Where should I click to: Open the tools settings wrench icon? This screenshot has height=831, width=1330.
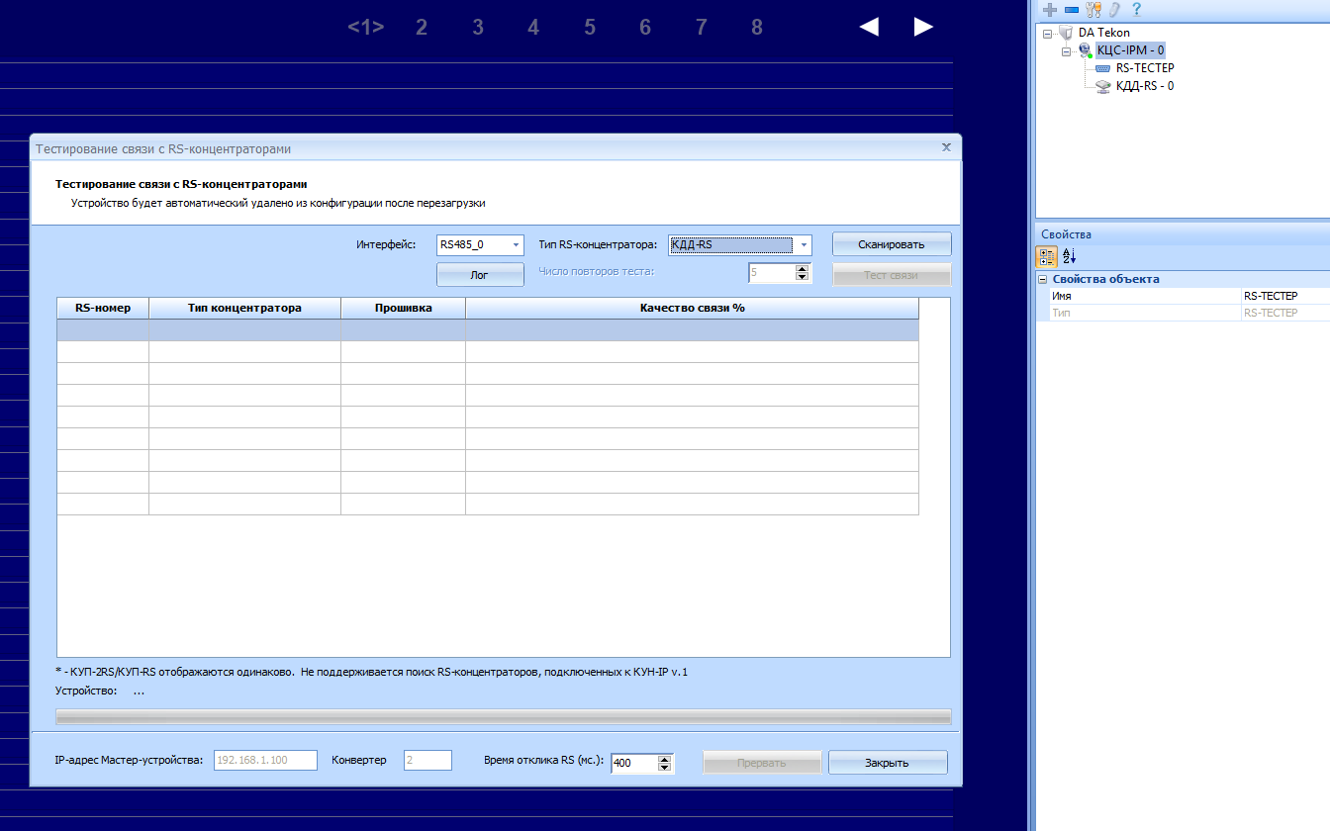pos(1092,9)
